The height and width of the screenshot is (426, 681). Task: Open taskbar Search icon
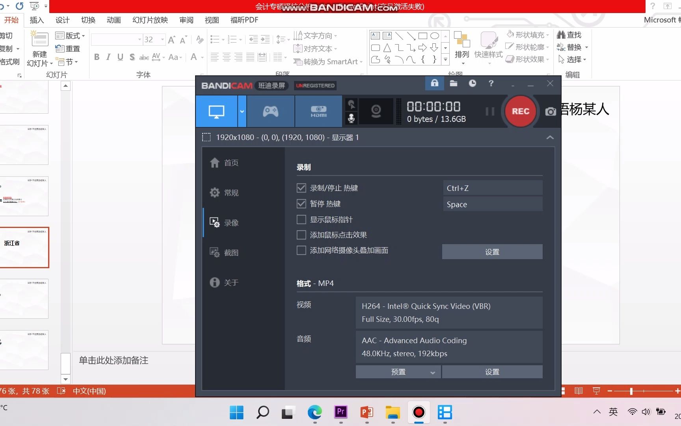(262, 412)
